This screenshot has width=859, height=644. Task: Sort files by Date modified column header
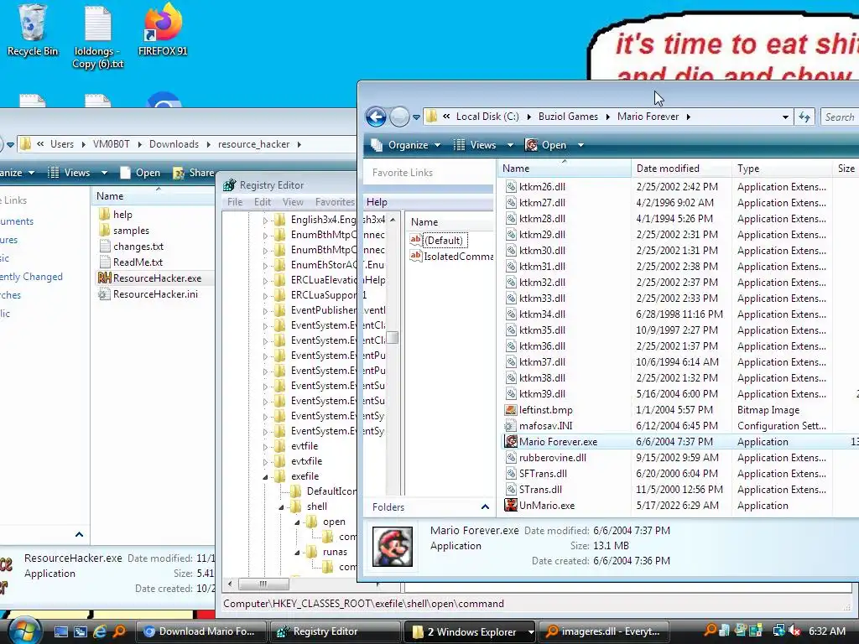[681, 169]
